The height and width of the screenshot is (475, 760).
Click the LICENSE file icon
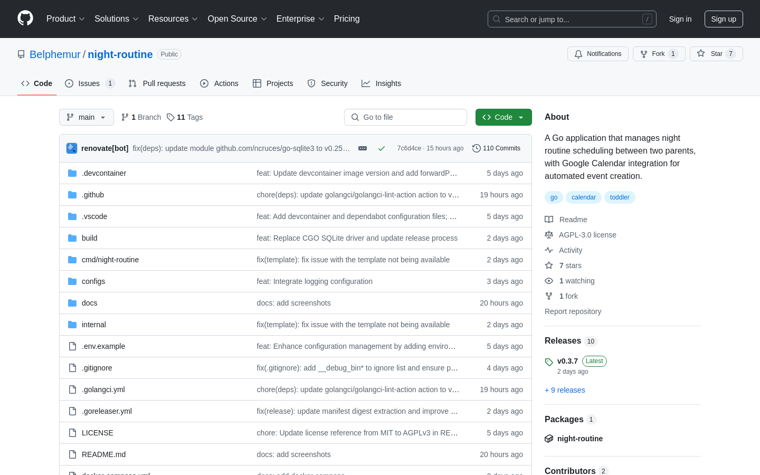pyautogui.click(x=72, y=433)
